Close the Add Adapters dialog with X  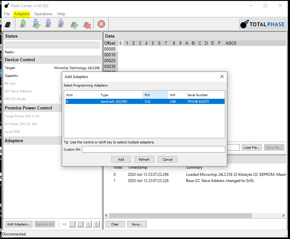pos(222,77)
